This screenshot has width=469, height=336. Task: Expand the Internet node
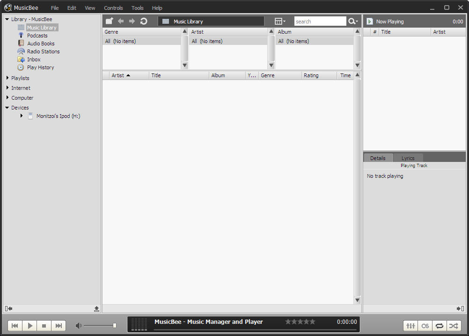7,88
